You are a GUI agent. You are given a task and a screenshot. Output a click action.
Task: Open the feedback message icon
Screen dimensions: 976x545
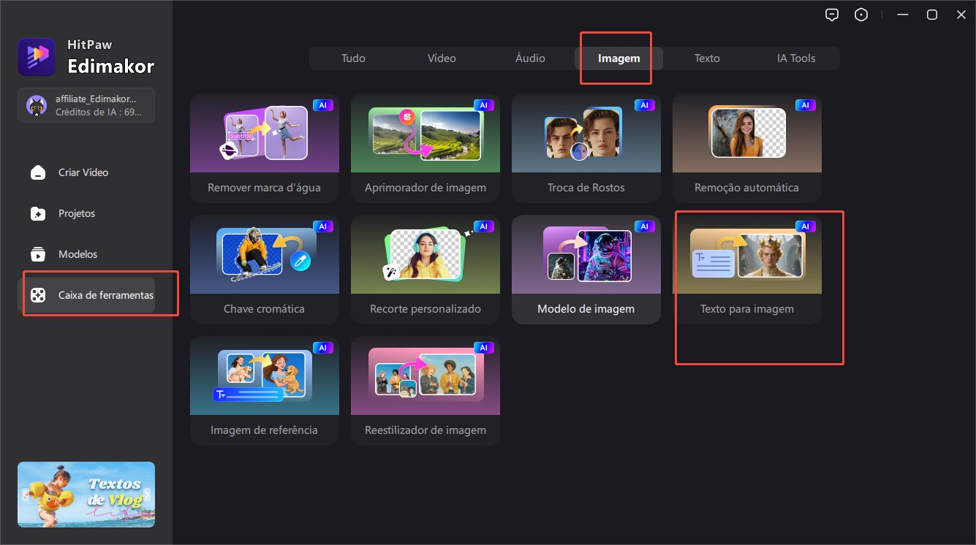[x=831, y=15]
